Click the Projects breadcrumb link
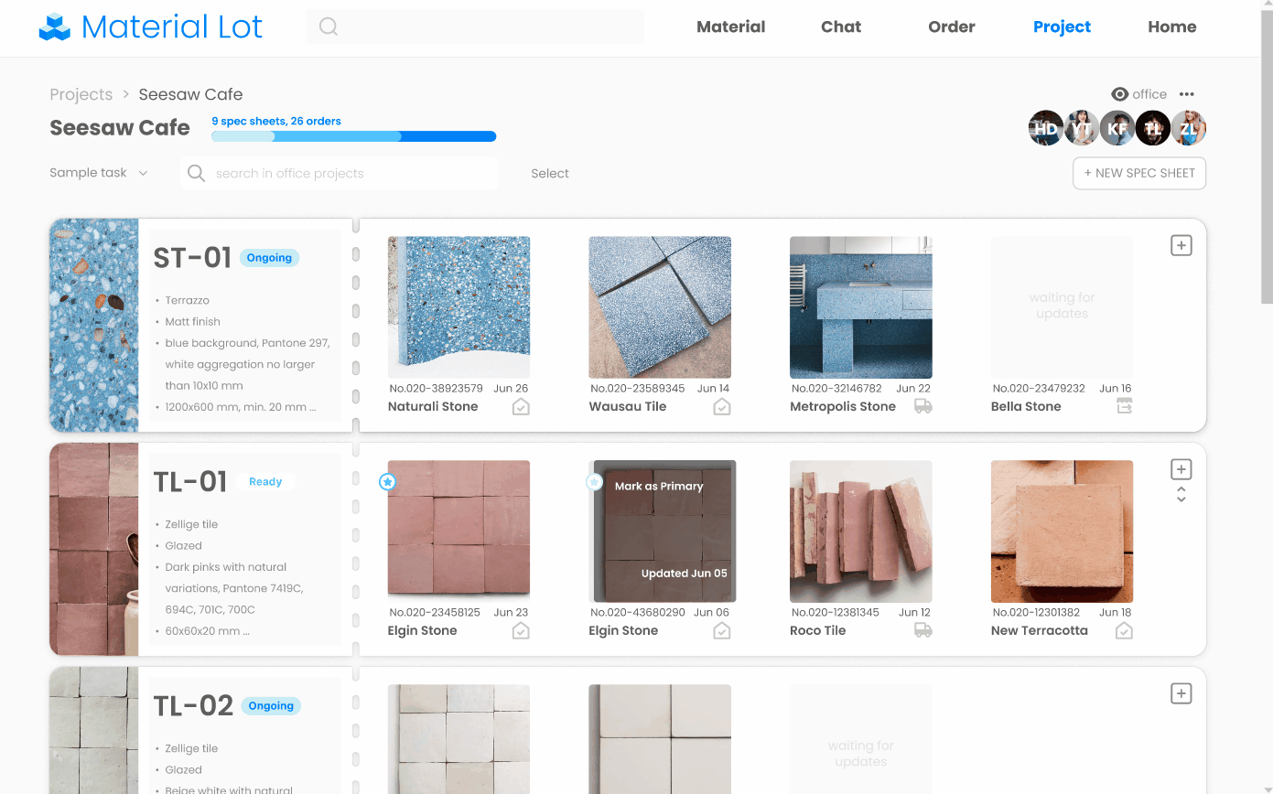Viewport: 1273px width, 794px height. coord(81,94)
